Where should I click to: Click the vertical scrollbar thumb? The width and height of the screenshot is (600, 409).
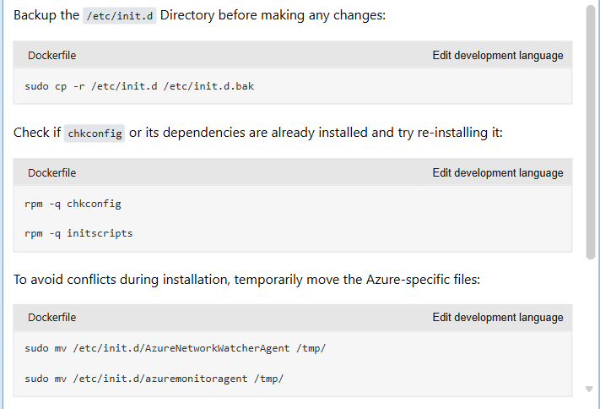(591, 132)
